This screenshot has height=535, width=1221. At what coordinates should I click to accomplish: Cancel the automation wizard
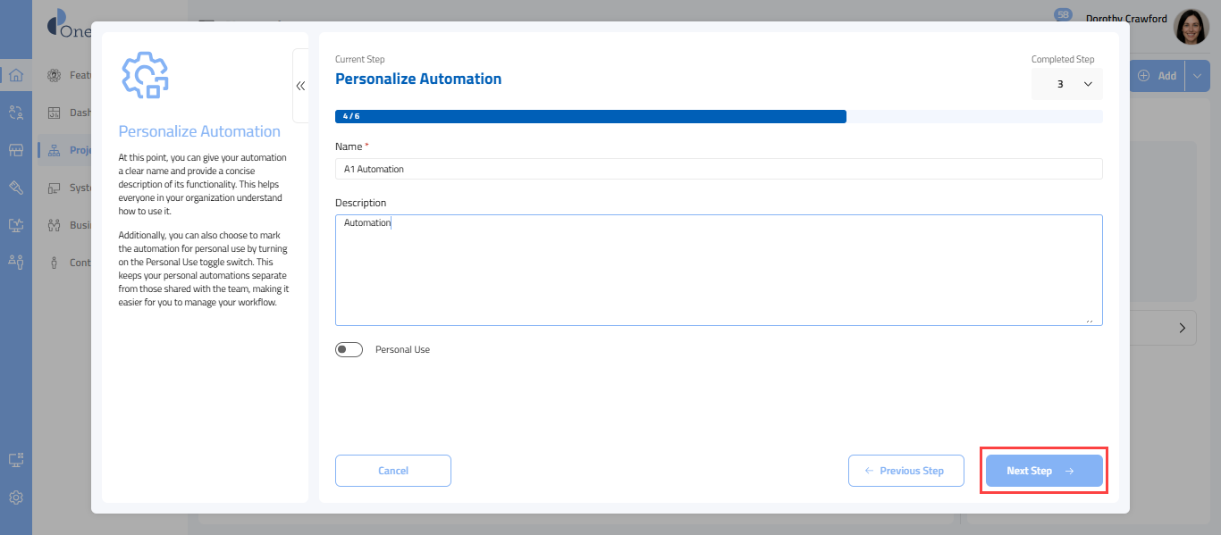393,471
